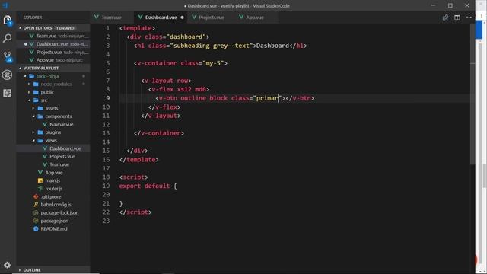Collapse the Open Editors section
Viewport: 487px width, 274px height.
pos(53,28)
